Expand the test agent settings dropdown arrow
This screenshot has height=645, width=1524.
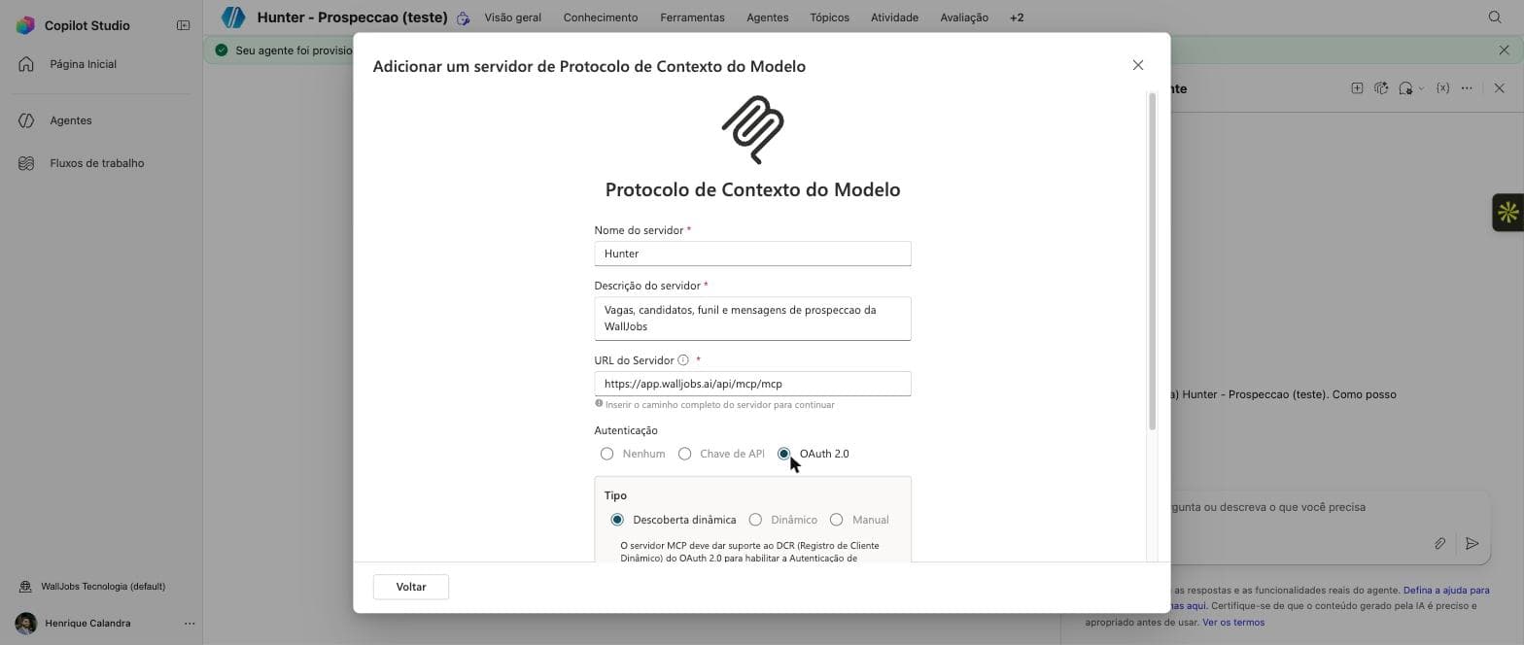[x=1421, y=88]
